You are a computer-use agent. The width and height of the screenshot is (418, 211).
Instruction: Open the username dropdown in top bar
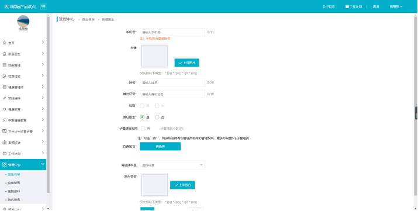pyautogui.click(x=396, y=6)
